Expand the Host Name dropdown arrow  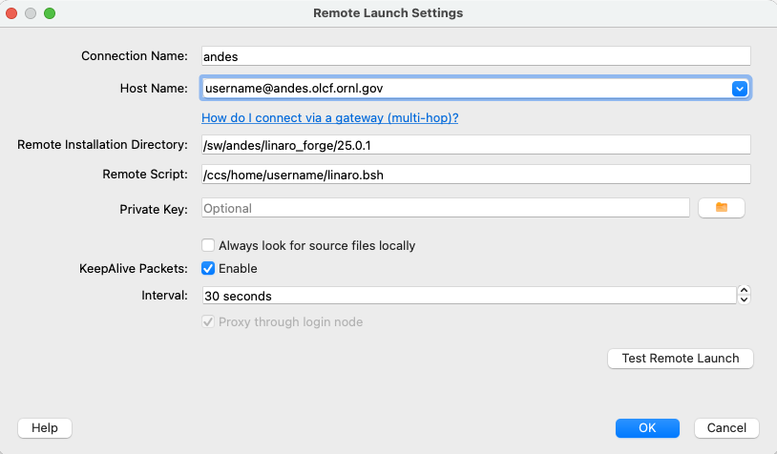click(739, 89)
